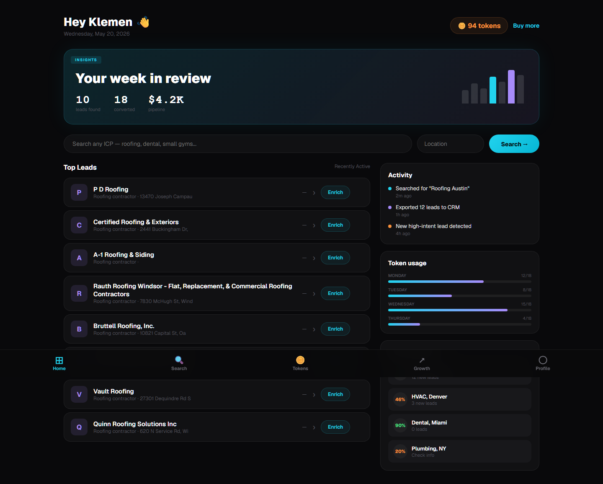Click the C avatar for Certified Roofing & Exteriors
603x484 pixels.
tap(79, 225)
